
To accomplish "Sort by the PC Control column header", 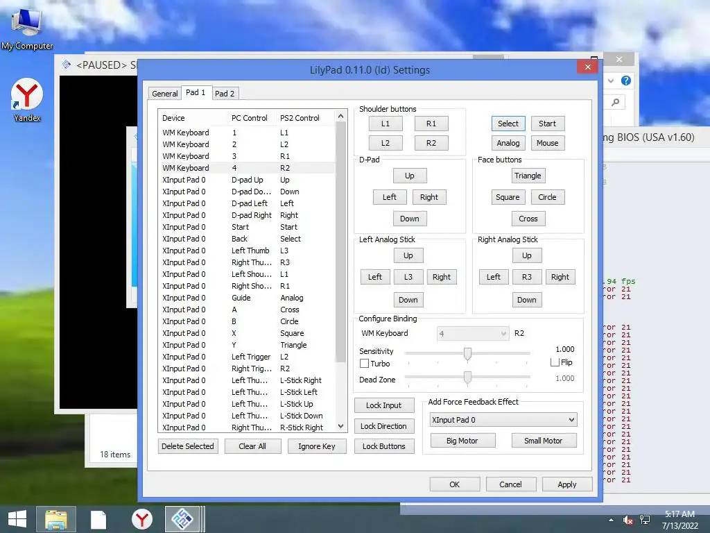I will pyautogui.click(x=252, y=118).
